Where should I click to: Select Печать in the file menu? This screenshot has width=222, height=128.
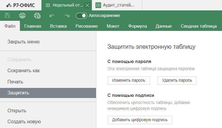tap(15, 82)
